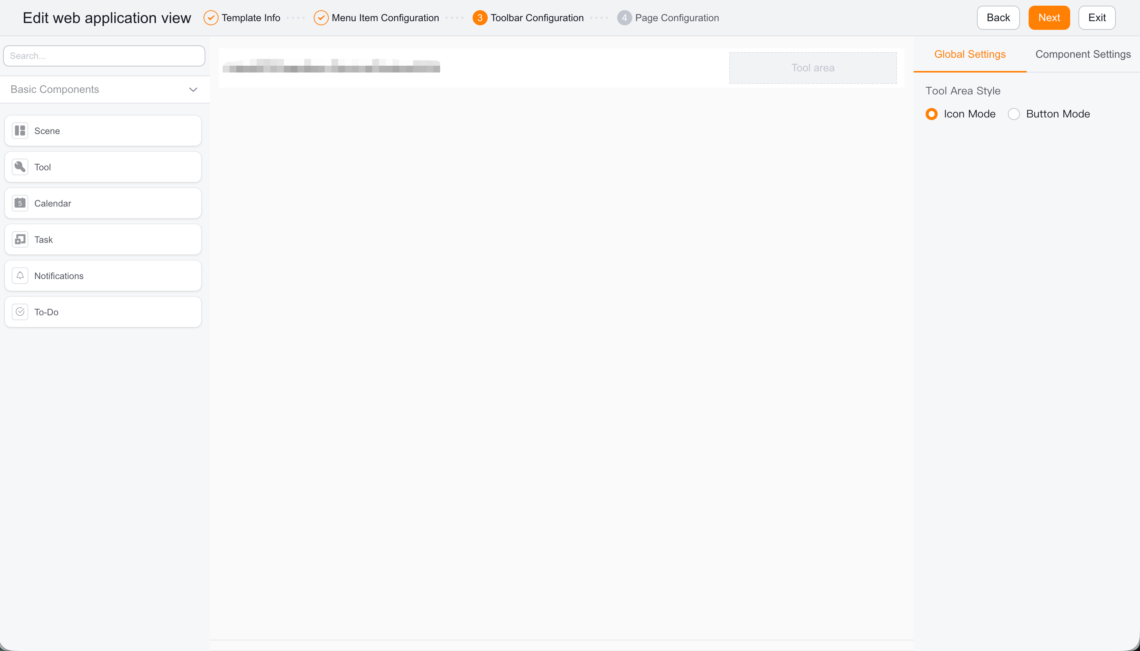1140x651 pixels.
Task: Open the Component Settings tab
Action: point(1083,54)
